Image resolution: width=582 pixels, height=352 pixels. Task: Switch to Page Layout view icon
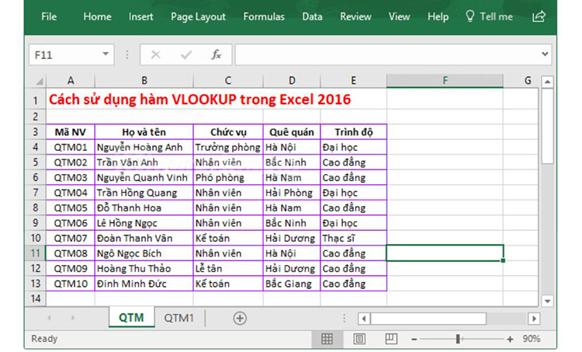pyautogui.click(x=359, y=339)
